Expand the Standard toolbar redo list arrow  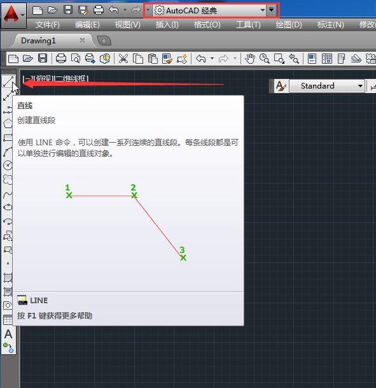pyautogui.click(x=235, y=59)
